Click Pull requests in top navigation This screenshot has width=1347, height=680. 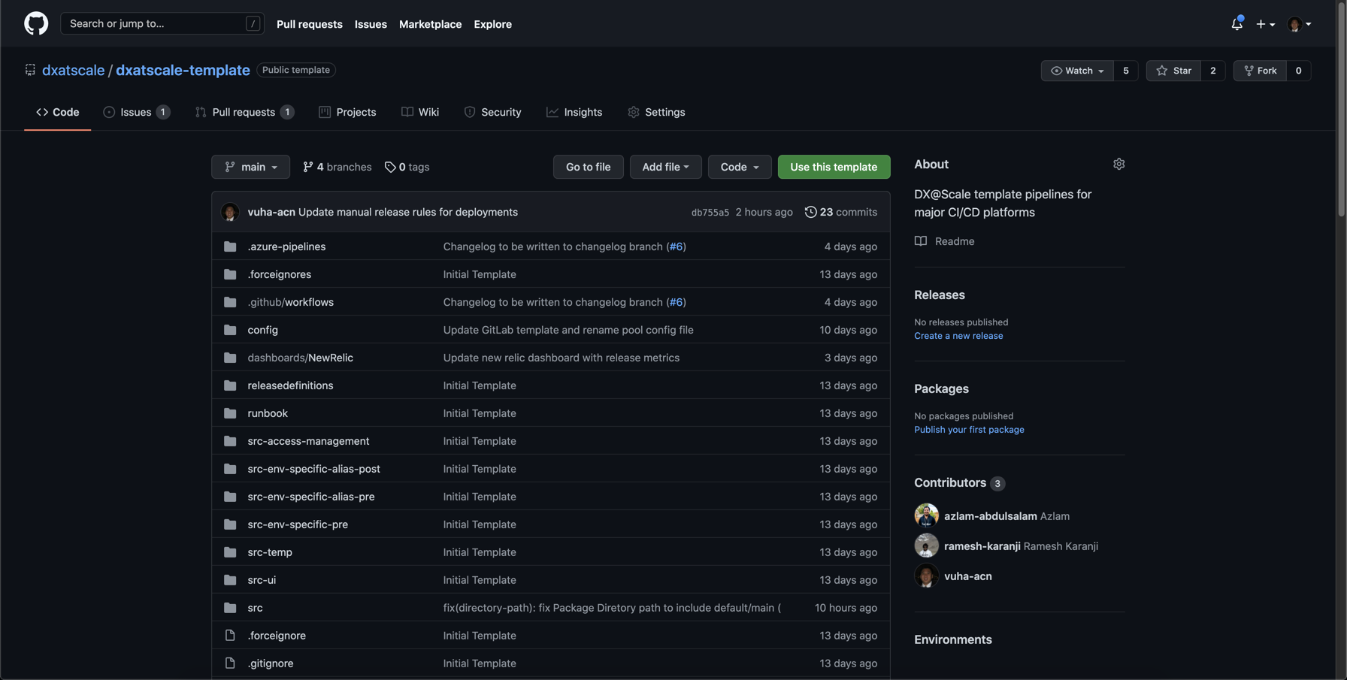click(x=309, y=24)
